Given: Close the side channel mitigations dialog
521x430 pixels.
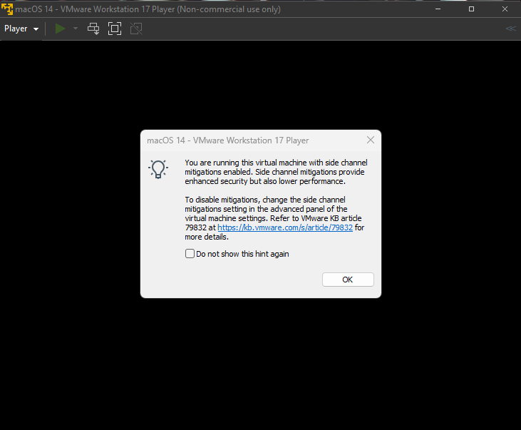Looking at the screenshot, I should tap(371, 140).
